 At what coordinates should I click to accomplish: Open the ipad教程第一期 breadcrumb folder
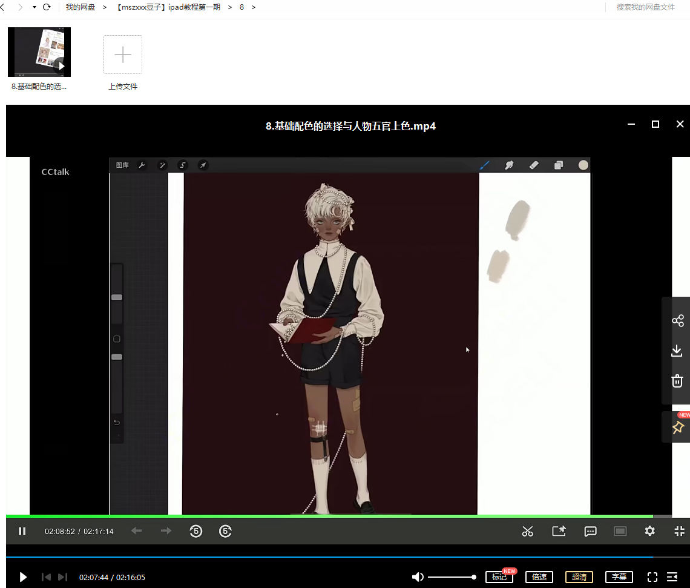click(x=168, y=7)
